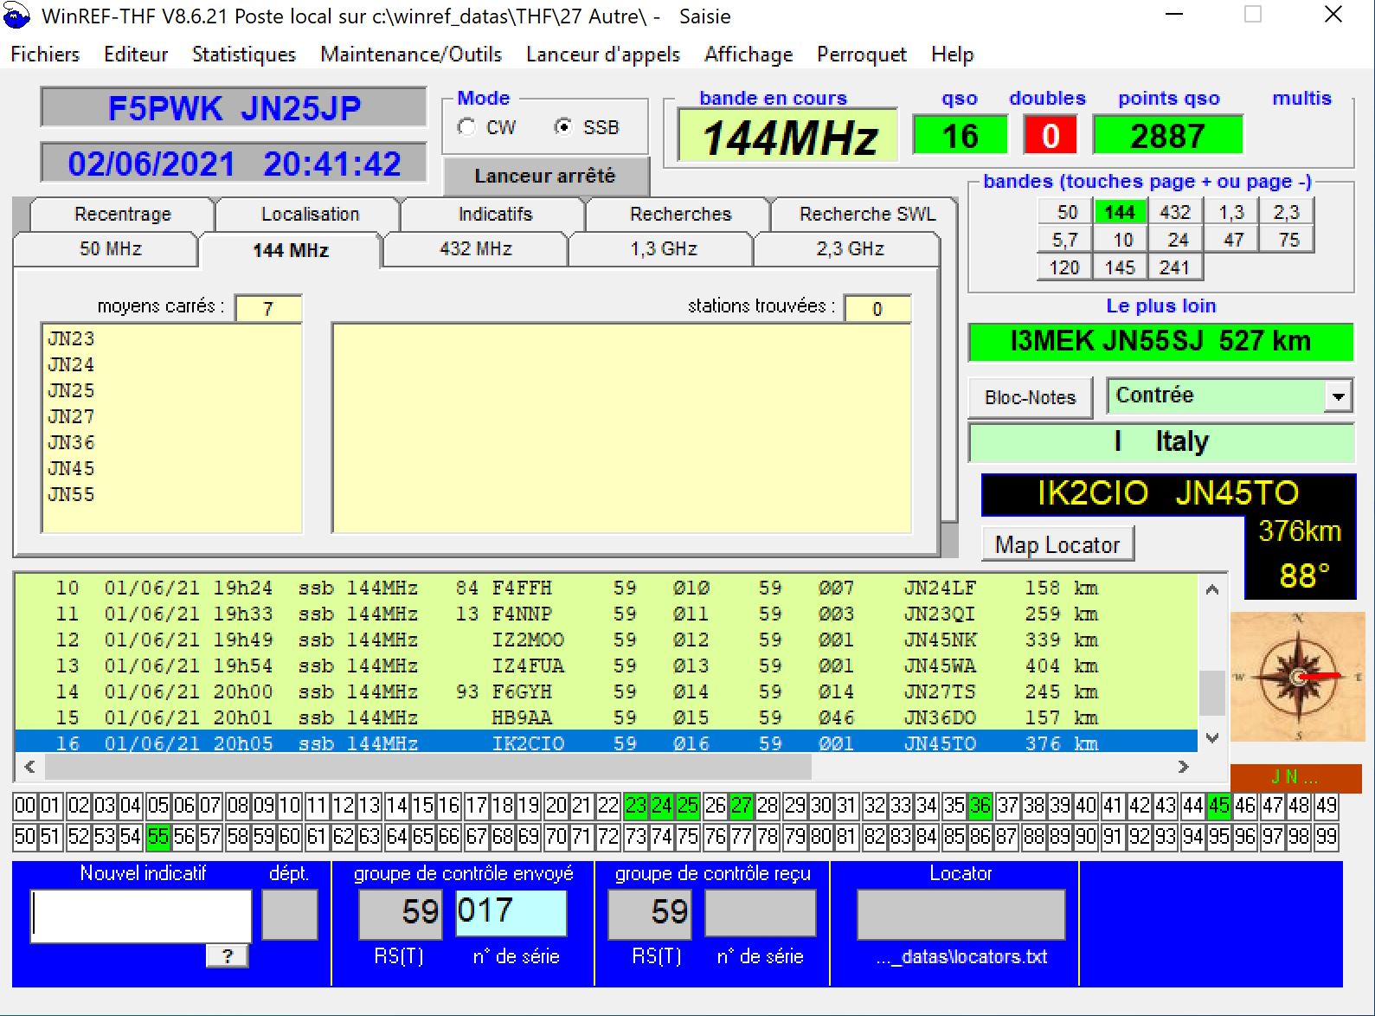Click green square 23 in locator grid

pos(636,806)
